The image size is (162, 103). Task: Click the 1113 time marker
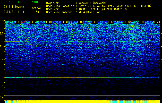[x=49, y=22]
